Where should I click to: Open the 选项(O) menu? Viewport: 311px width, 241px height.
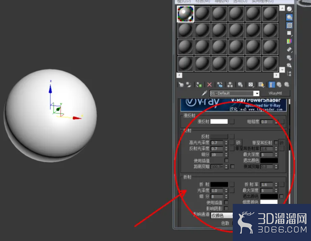click(240, 1)
